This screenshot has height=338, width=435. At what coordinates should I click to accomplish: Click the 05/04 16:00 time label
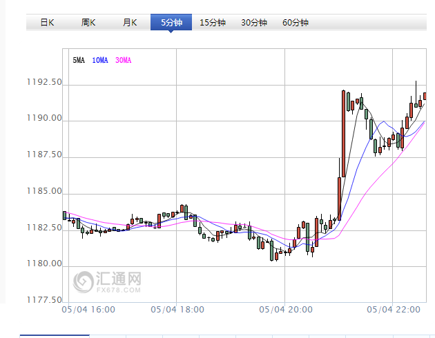(88, 310)
